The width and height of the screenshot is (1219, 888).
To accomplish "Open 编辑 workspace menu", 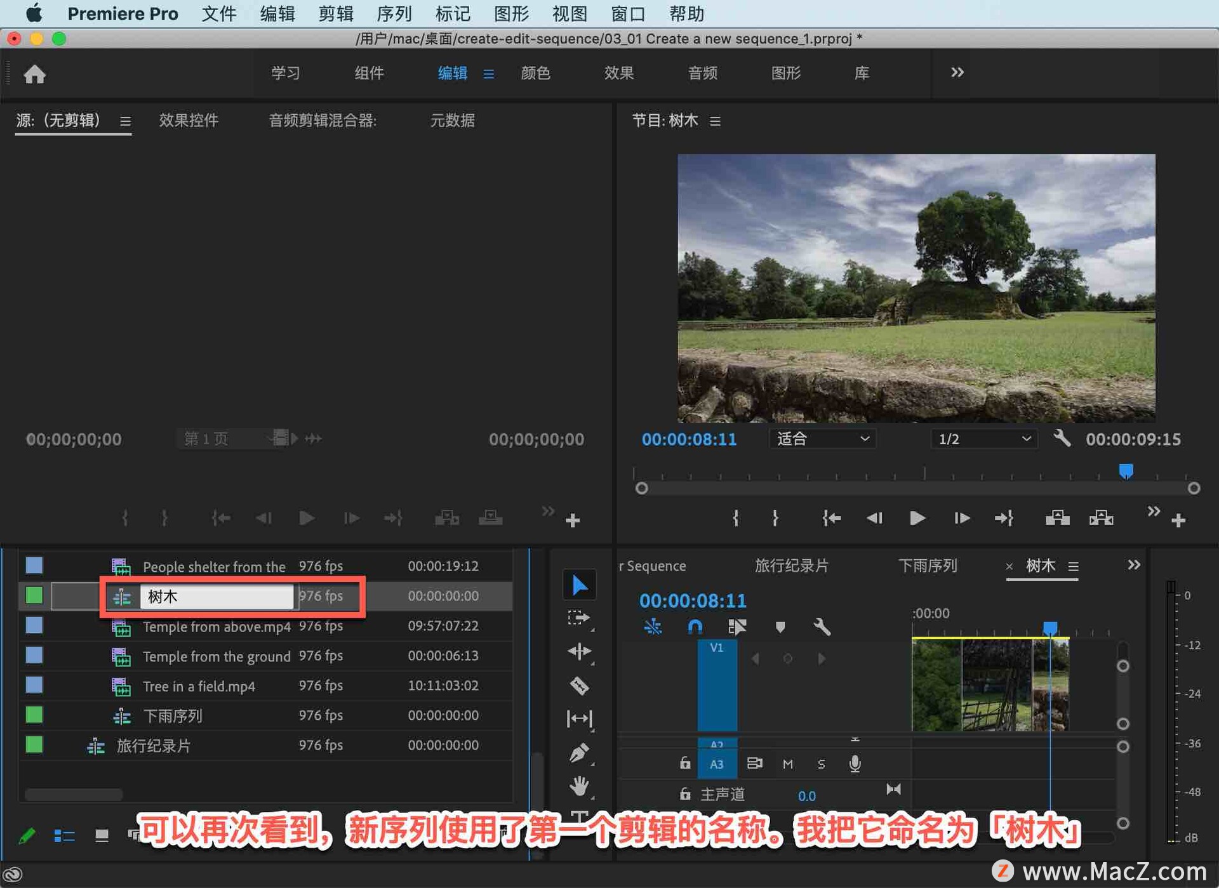I will [488, 74].
